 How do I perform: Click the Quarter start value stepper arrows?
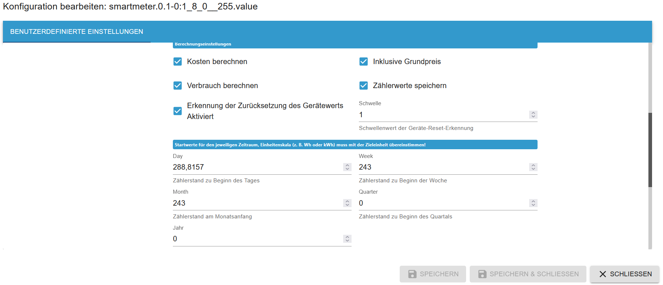(x=533, y=203)
